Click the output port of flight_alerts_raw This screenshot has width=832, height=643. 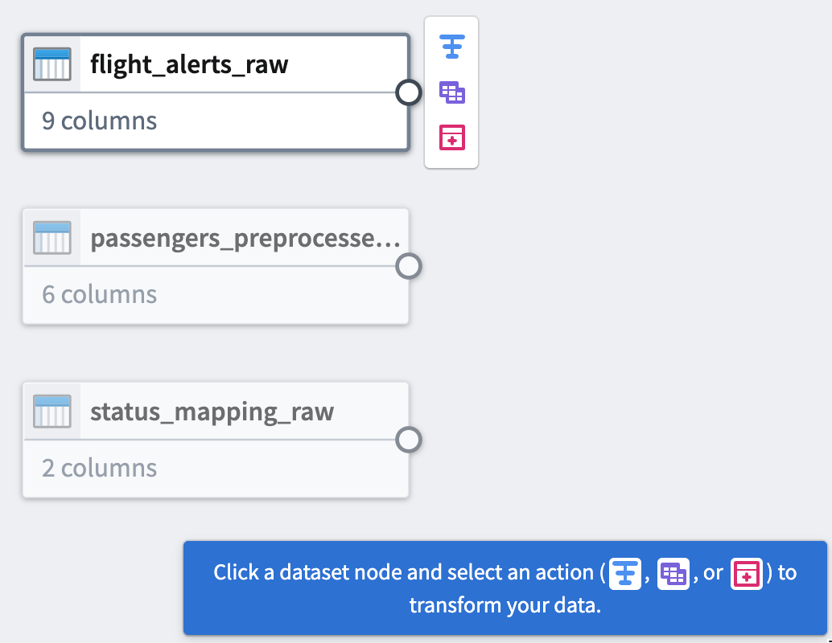coord(409,92)
